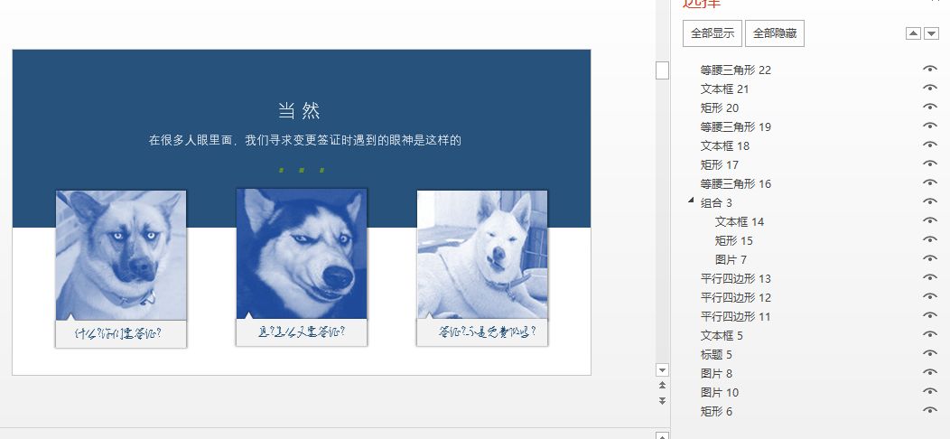Click the caption under the white dog
950x439 pixels.
coord(487,332)
